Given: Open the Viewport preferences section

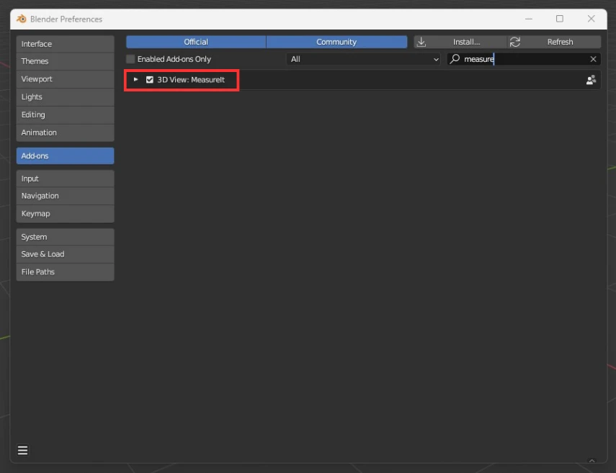Looking at the screenshot, I should coord(66,79).
